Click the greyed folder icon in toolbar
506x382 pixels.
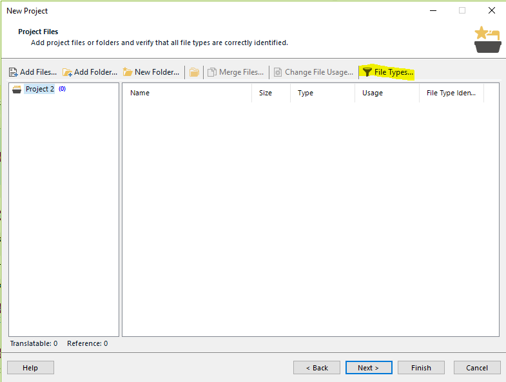click(x=194, y=72)
